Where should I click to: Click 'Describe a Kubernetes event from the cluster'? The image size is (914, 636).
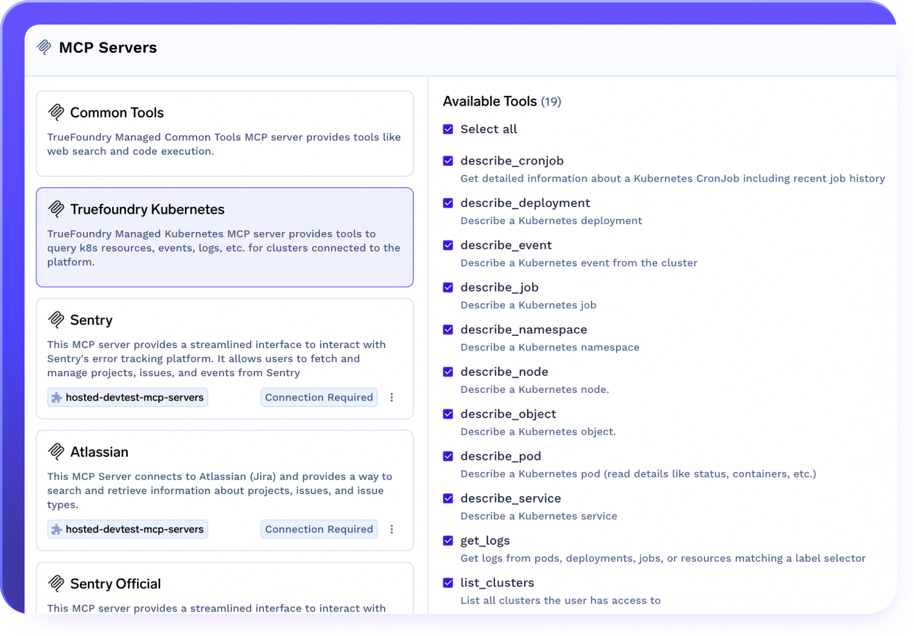579,263
